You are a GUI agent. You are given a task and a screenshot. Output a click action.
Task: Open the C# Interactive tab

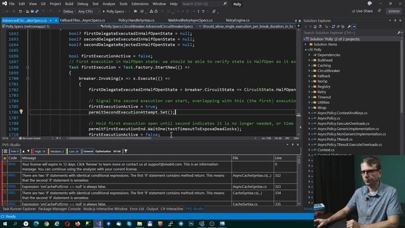[171, 209]
